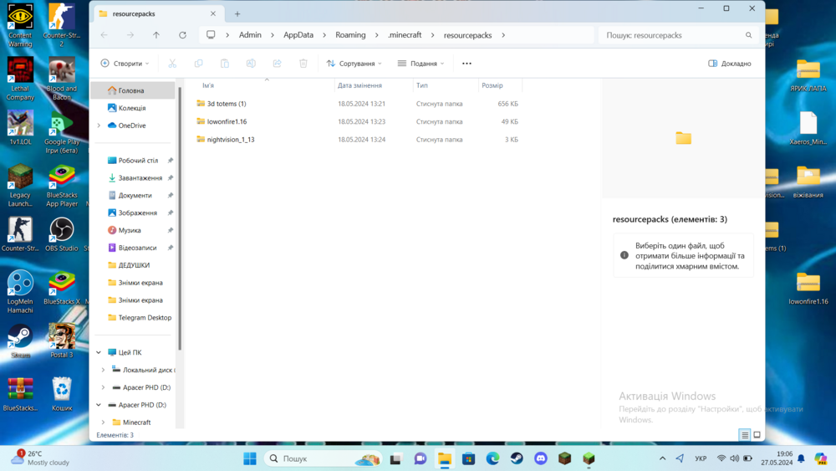The height and width of the screenshot is (471, 836).
Task: Open the Створити dropdown
Action: point(125,64)
